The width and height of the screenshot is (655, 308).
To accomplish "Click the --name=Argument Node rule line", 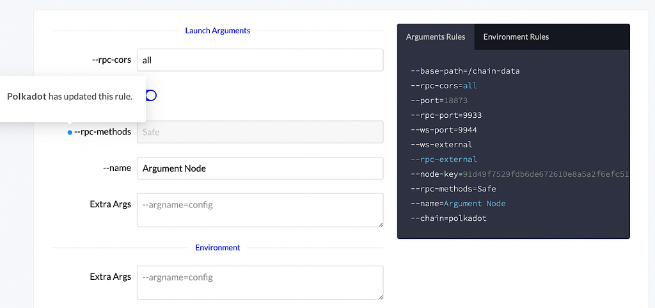I will point(458,204).
